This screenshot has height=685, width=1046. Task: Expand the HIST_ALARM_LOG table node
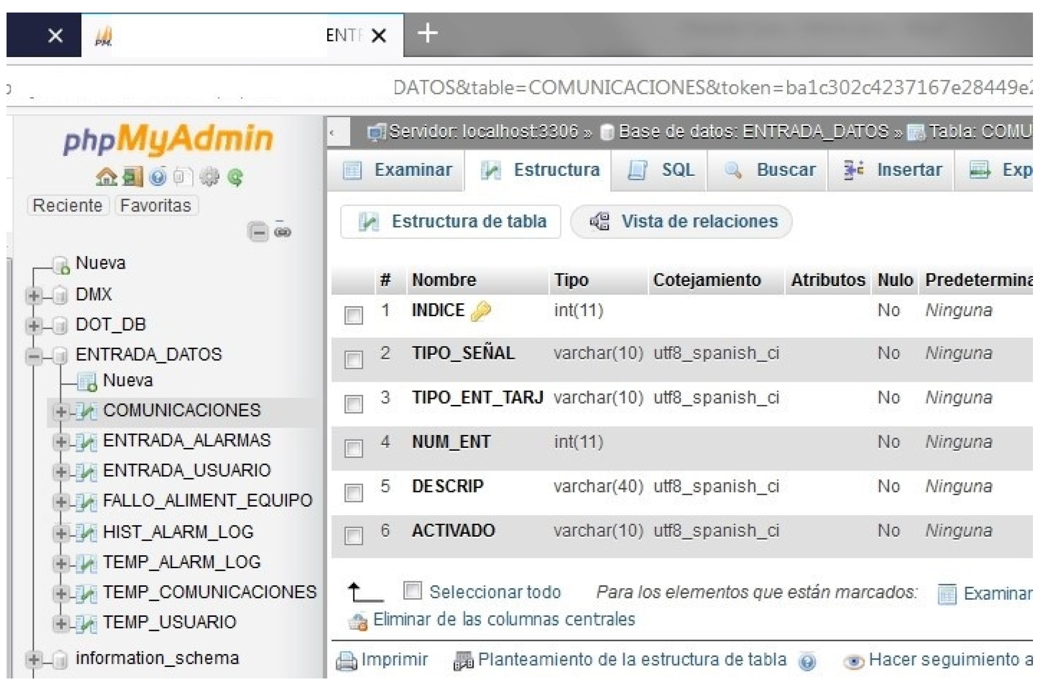61,533
